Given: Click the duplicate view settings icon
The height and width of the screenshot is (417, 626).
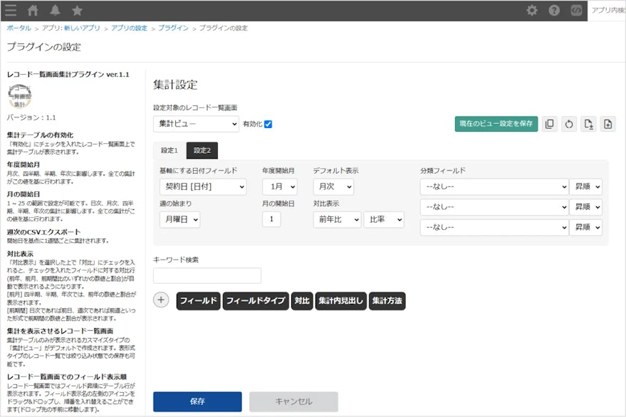Looking at the screenshot, I should tap(549, 125).
